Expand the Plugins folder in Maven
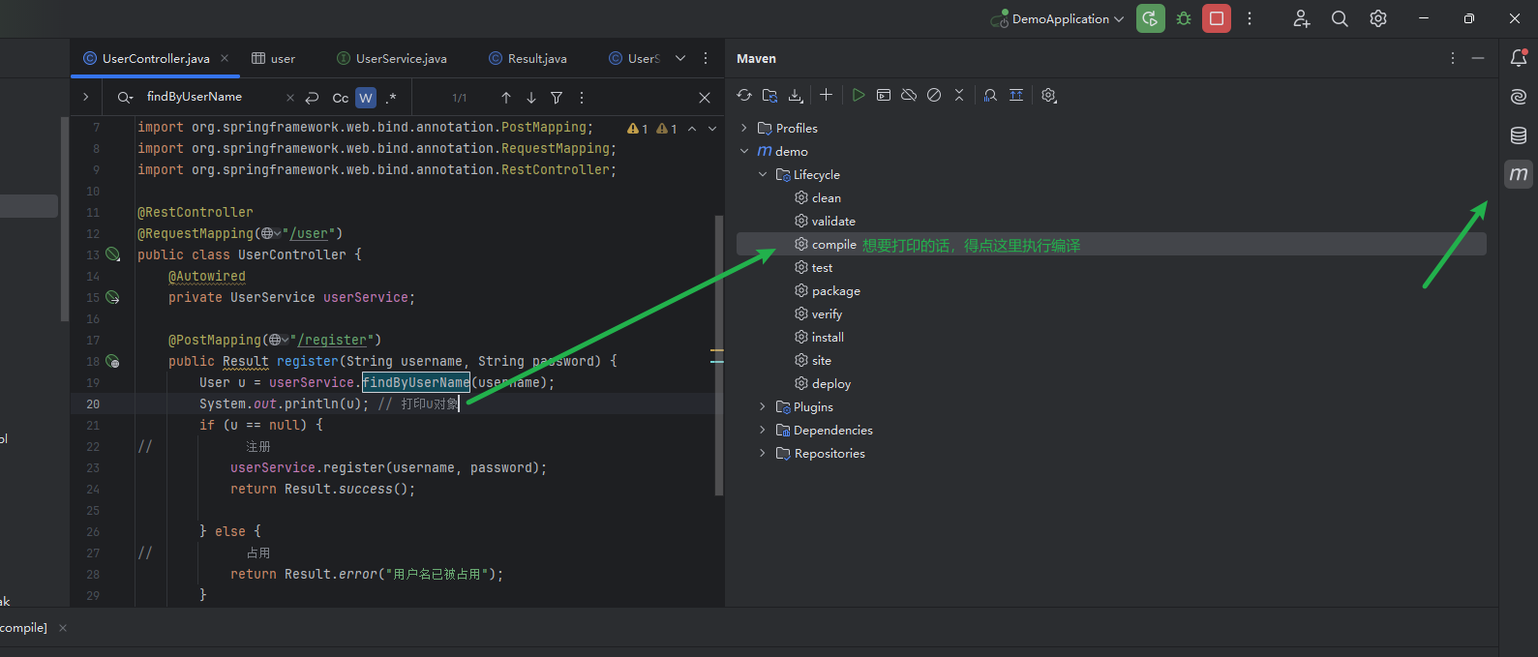The width and height of the screenshot is (1538, 657). pyautogui.click(x=763, y=407)
